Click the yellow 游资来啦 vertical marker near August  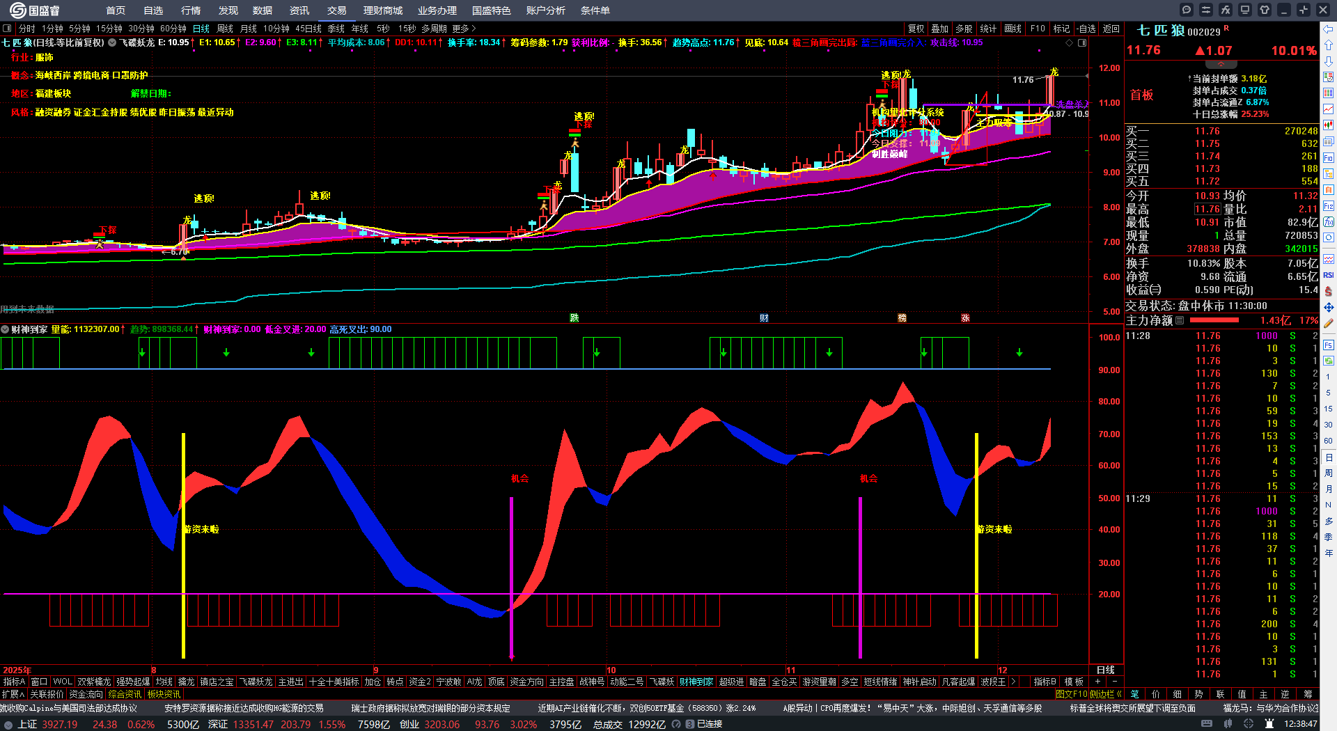click(x=183, y=545)
